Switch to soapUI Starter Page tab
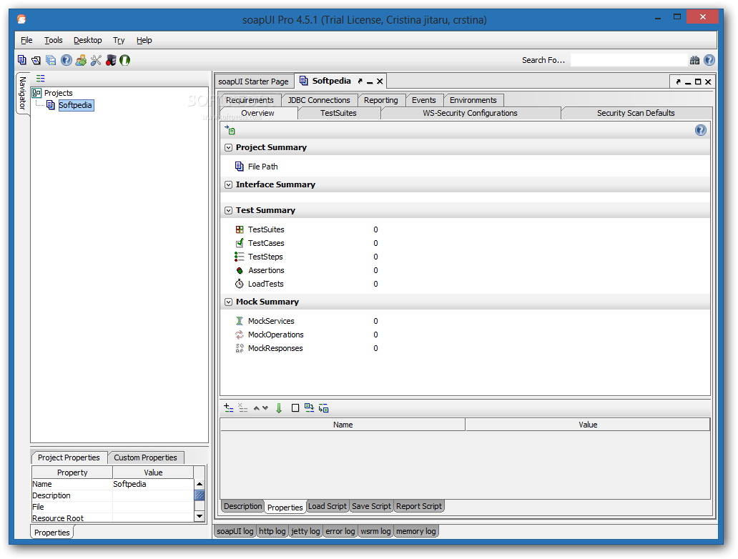The image size is (738, 559). pos(253,81)
